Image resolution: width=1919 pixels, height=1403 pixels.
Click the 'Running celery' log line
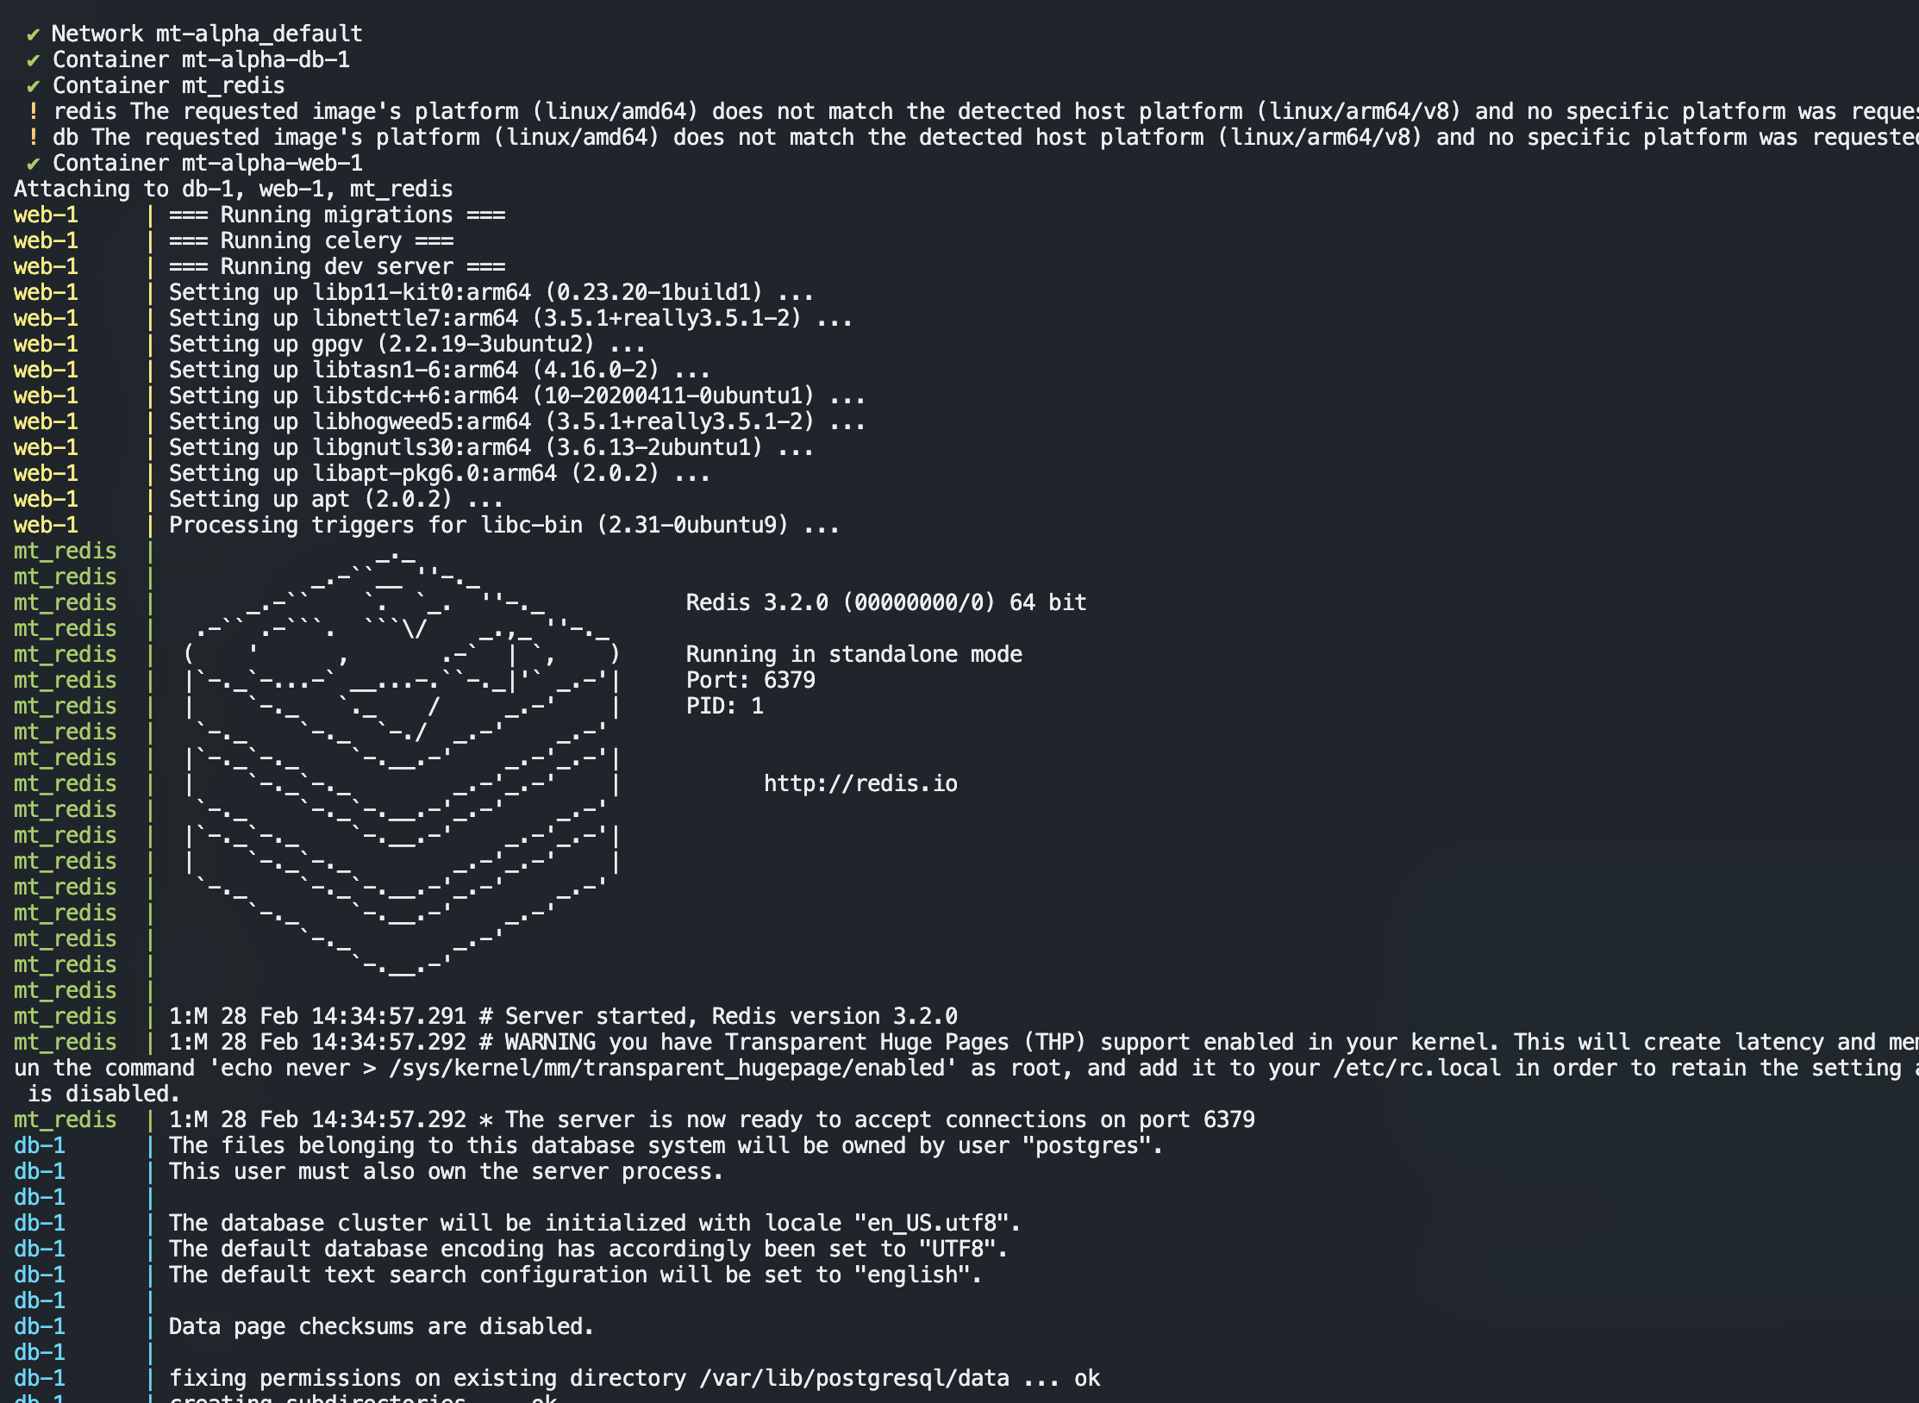310,241
